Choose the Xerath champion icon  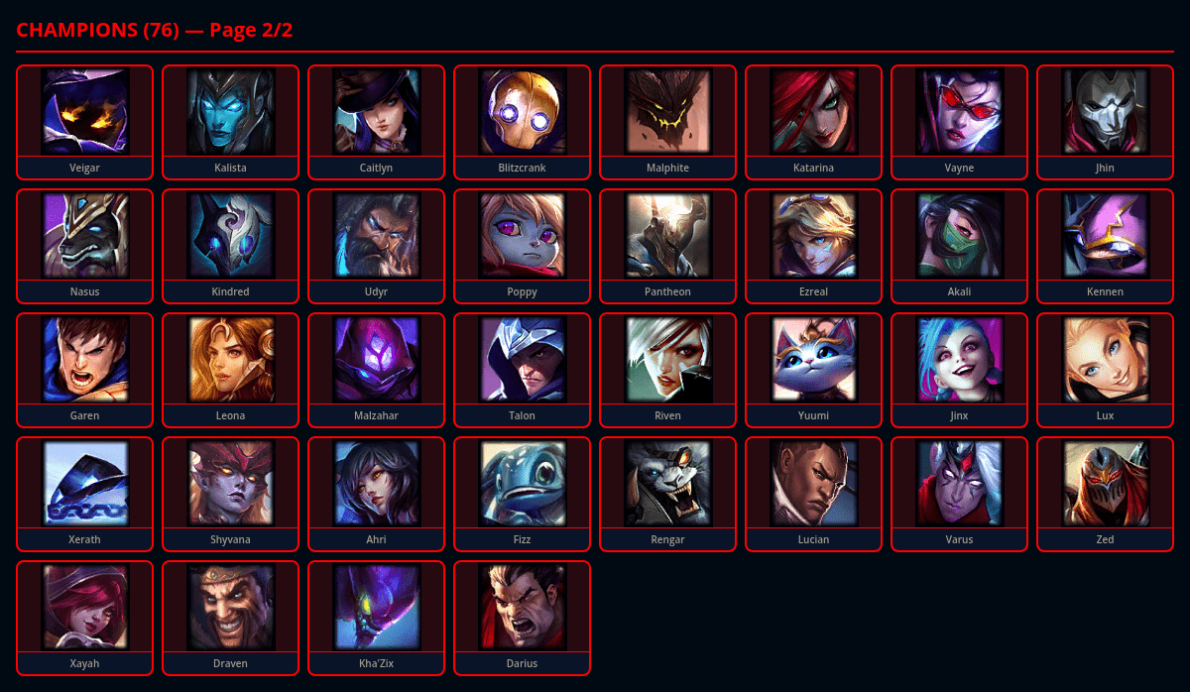pos(85,483)
